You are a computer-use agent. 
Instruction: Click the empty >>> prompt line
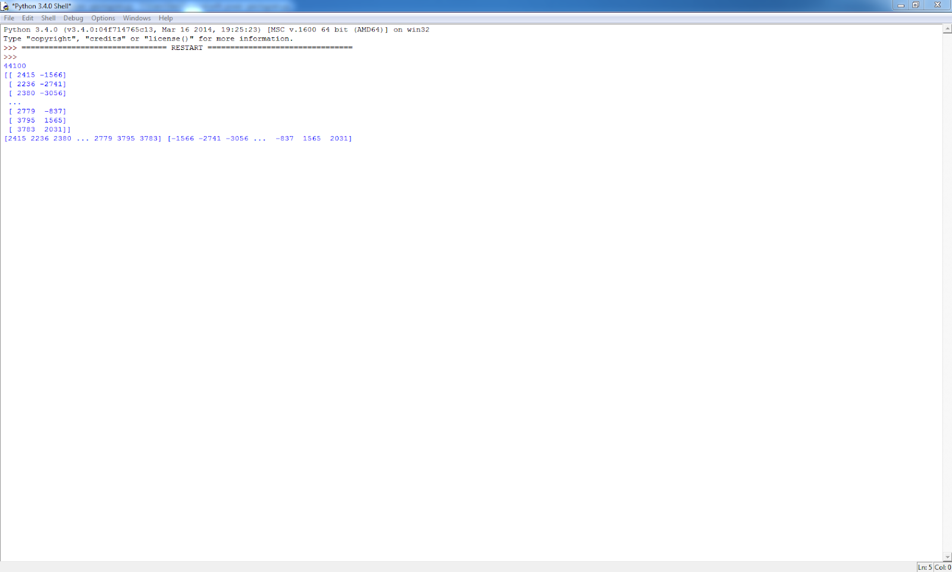10,57
